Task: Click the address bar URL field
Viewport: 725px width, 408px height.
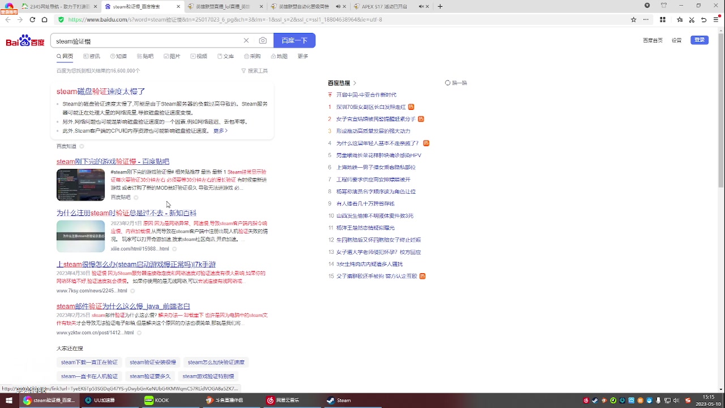Action: 340,19
